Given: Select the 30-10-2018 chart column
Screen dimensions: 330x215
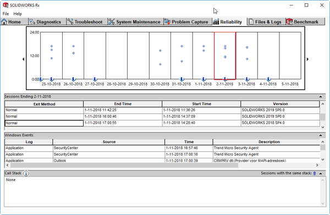Looking at the screenshot, I should [160, 56].
